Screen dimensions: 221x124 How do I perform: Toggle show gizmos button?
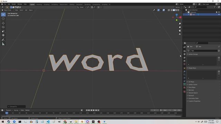158,10
